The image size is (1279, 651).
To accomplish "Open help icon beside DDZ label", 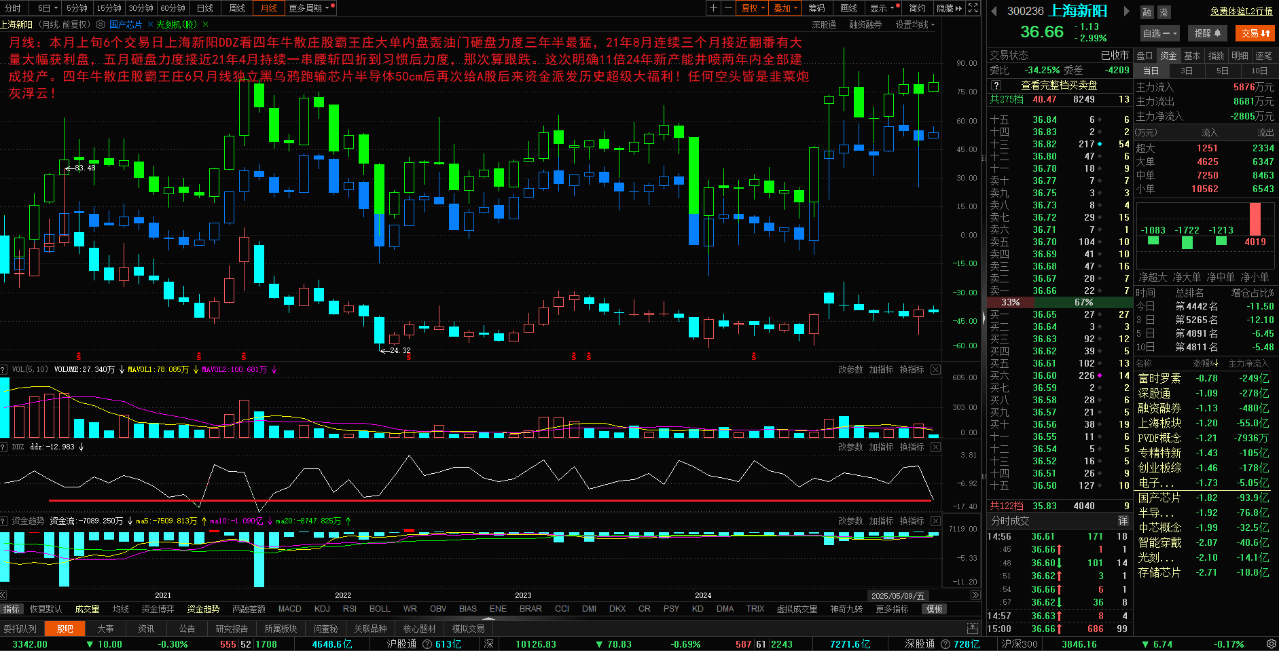I will tap(3, 447).
